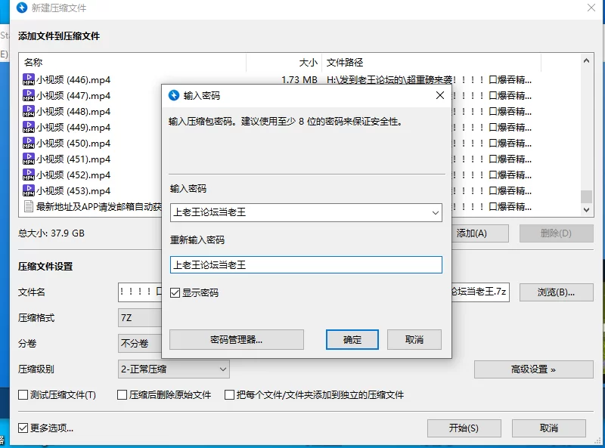Click the 删除(D) button

557,233
